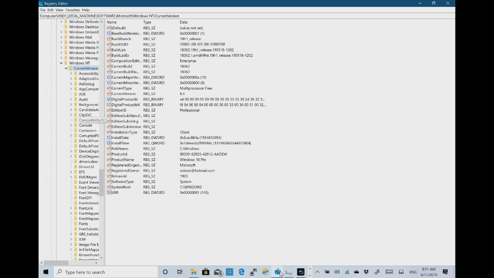Expand the Accessibility subkey
494x278 pixels.
click(71, 73)
